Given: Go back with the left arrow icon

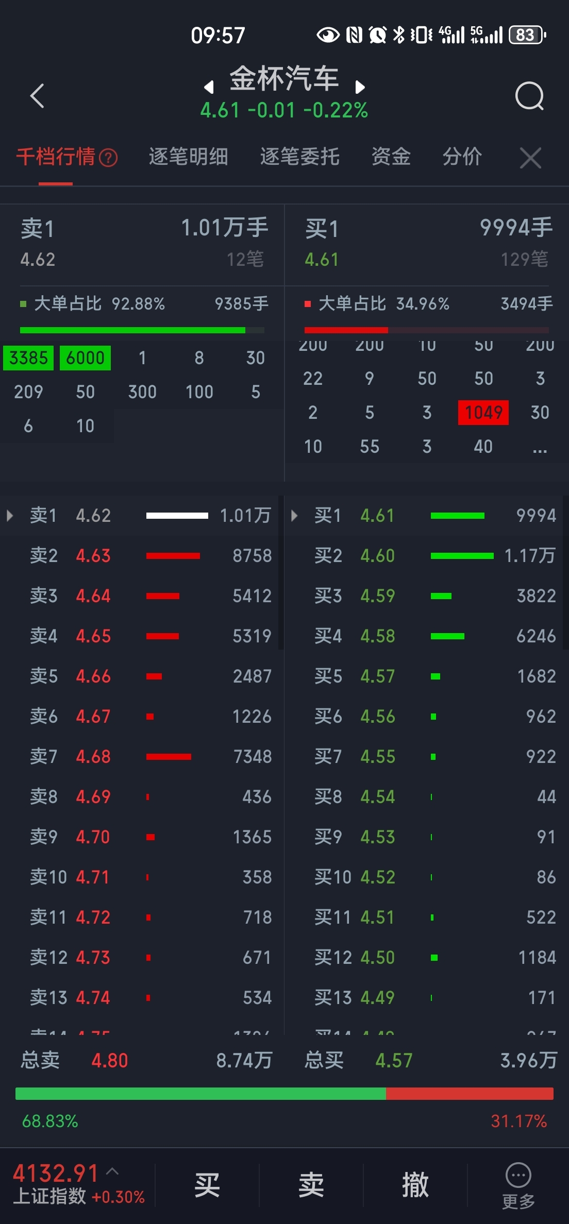Looking at the screenshot, I should (37, 96).
